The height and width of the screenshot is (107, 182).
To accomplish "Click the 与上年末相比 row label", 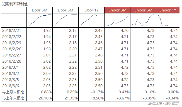I will (13, 98).
